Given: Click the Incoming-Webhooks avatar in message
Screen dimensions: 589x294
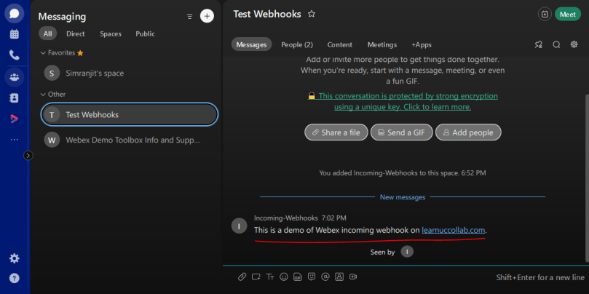Looking at the screenshot, I should (x=240, y=226).
